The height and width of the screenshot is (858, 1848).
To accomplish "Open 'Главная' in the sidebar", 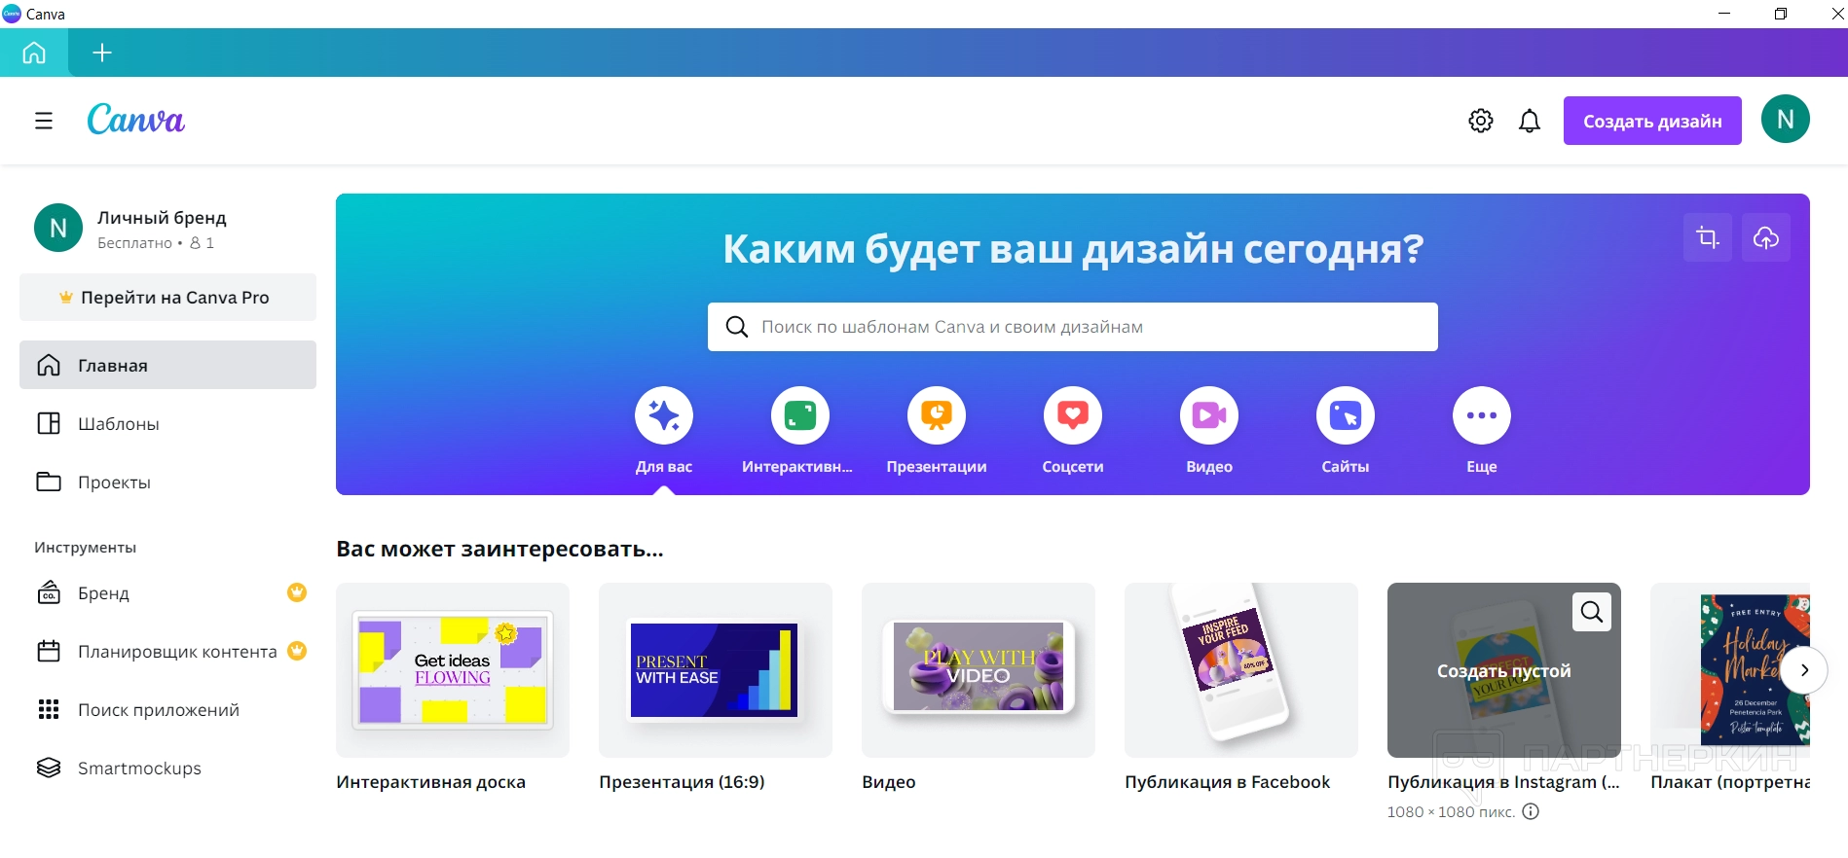I will (x=167, y=365).
